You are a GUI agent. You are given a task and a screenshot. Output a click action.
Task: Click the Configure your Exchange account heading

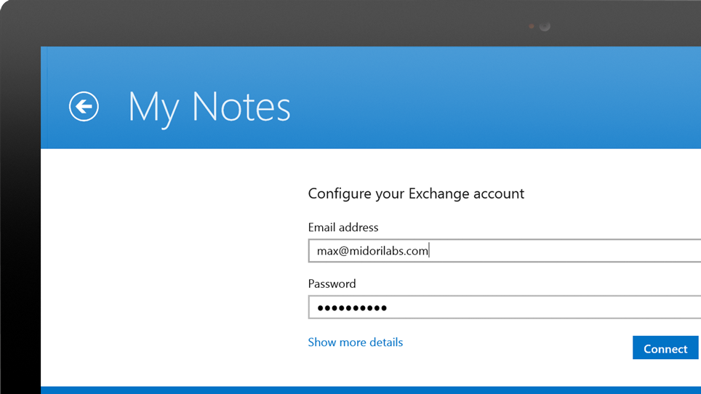[x=416, y=193]
